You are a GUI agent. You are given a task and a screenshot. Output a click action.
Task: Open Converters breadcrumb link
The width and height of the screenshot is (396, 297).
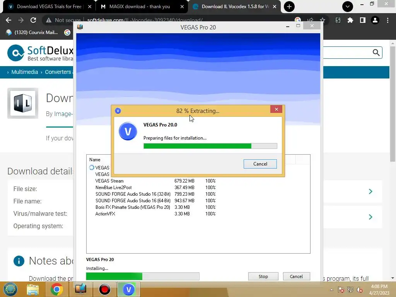coord(58,72)
